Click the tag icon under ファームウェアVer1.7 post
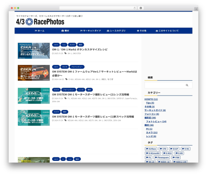Screen dimensions: 207x175 (x=66, y=79)
